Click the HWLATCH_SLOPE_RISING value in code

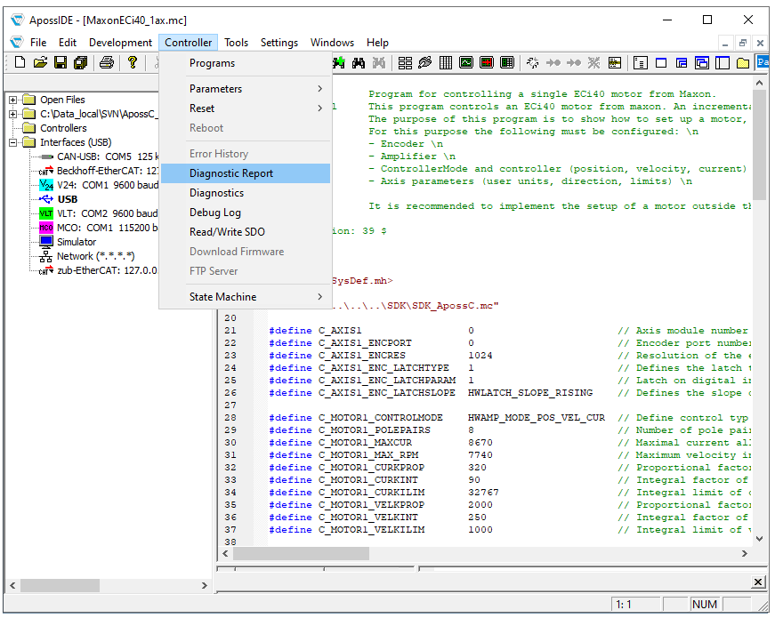[530, 393]
